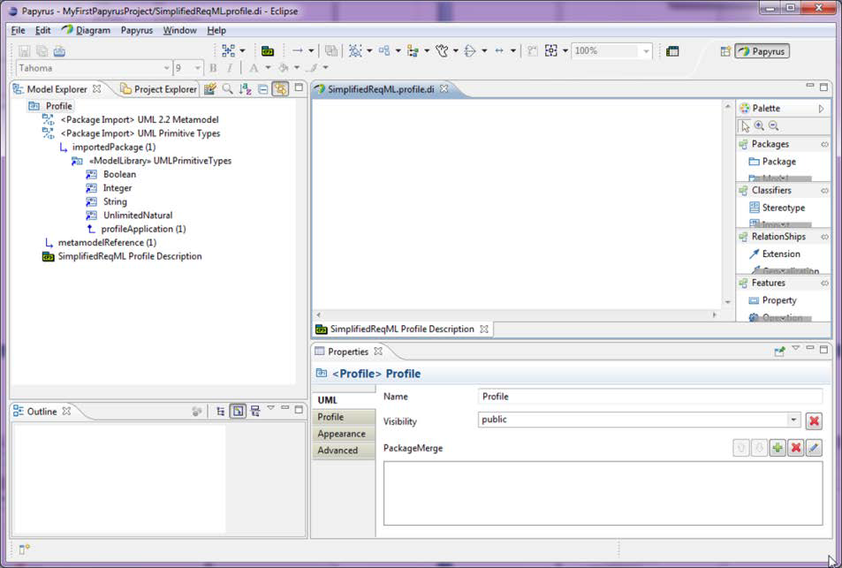Open the fill color dropdown arrow
Screen dimensions: 842x568
point(296,68)
